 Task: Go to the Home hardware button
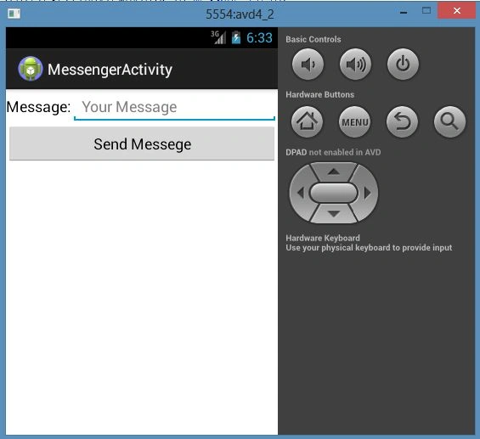(307, 121)
